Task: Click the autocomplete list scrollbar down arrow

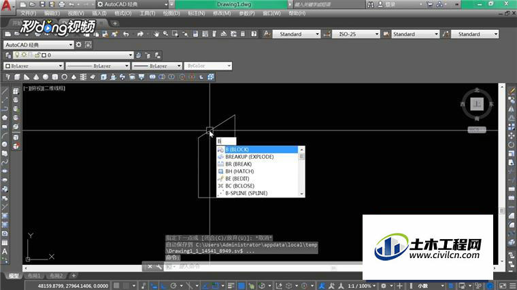Action: tap(301, 194)
